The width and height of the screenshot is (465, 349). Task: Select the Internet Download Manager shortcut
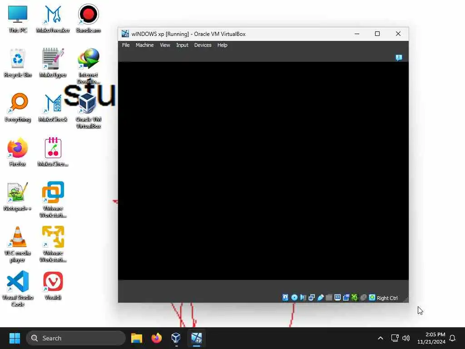point(89,66)
